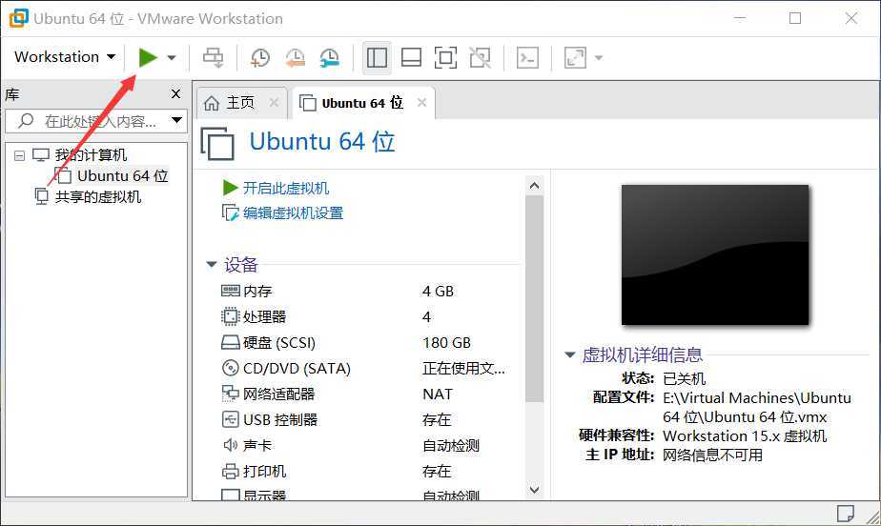This screenshot has width=881, height=526.
Task: Click the 编辑虚拟机设置 link
Action: click(x=293, y=212)
